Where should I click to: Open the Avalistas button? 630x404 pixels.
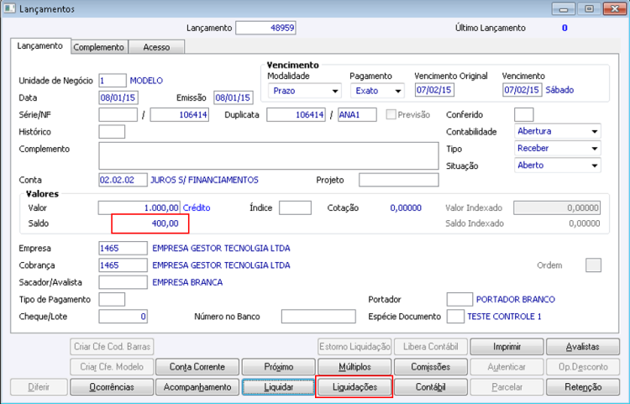[x=583, y=347]
